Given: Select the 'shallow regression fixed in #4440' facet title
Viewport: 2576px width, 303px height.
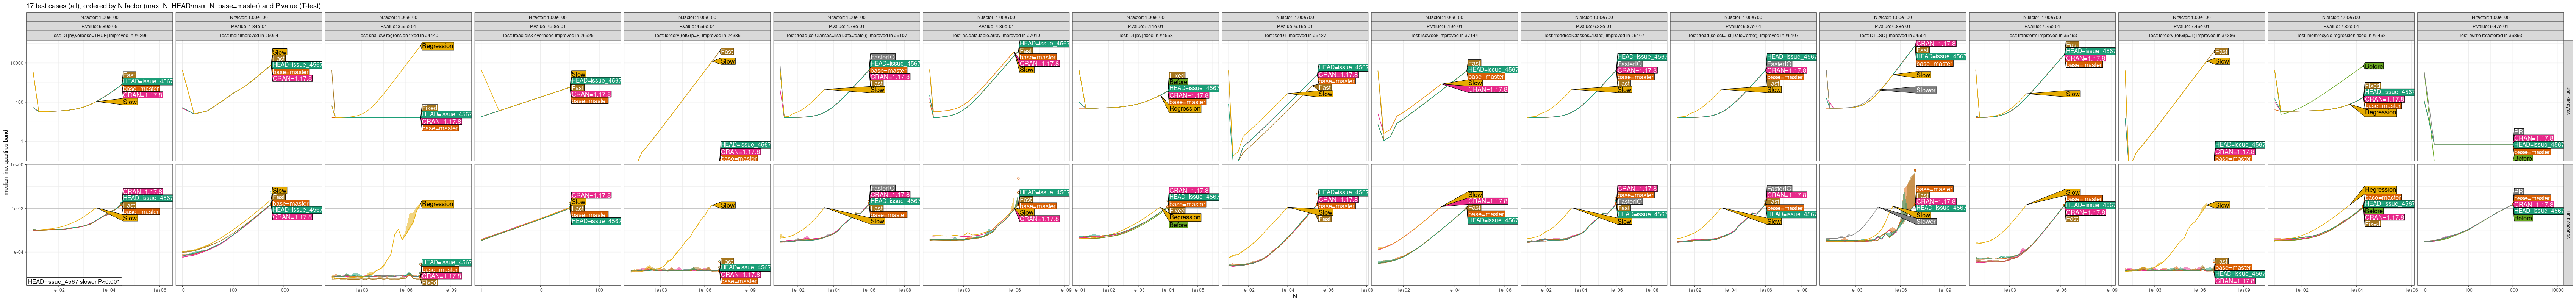Looking at the screenshot, I should (398, 35).
